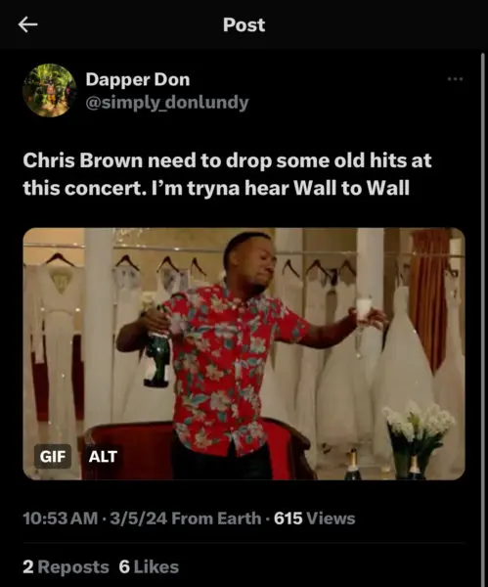Open Dapper Don's profile picture

coord(50,90)
